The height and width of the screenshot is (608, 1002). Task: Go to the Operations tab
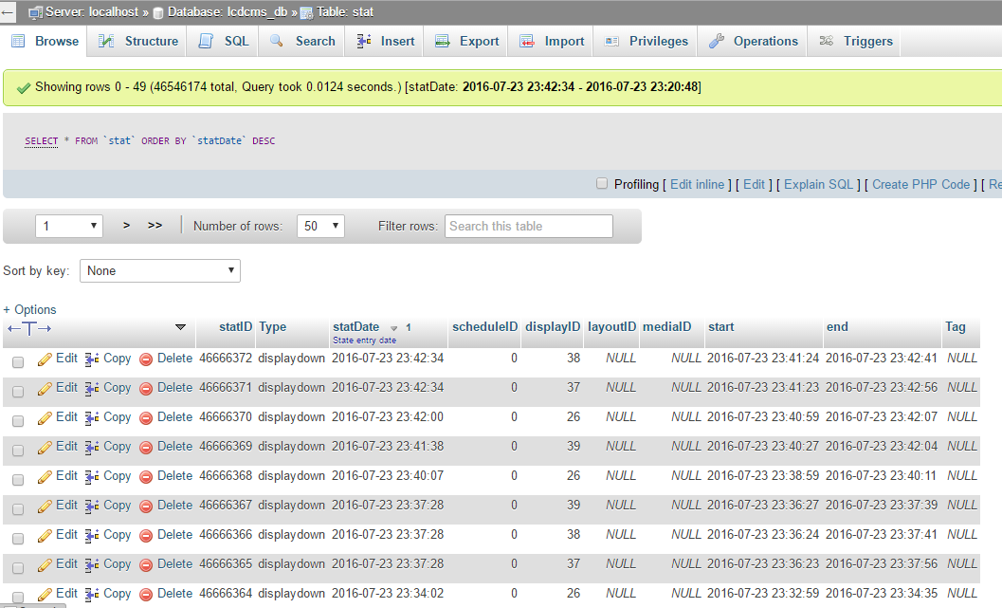753,41
